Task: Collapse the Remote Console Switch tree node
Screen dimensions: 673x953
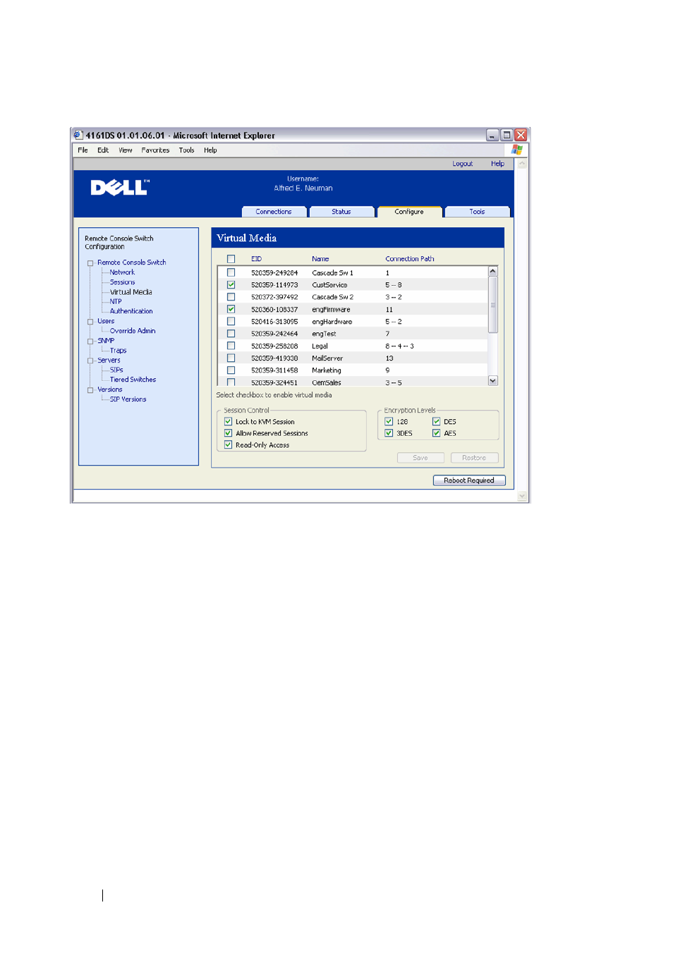Action: (90, 263)
